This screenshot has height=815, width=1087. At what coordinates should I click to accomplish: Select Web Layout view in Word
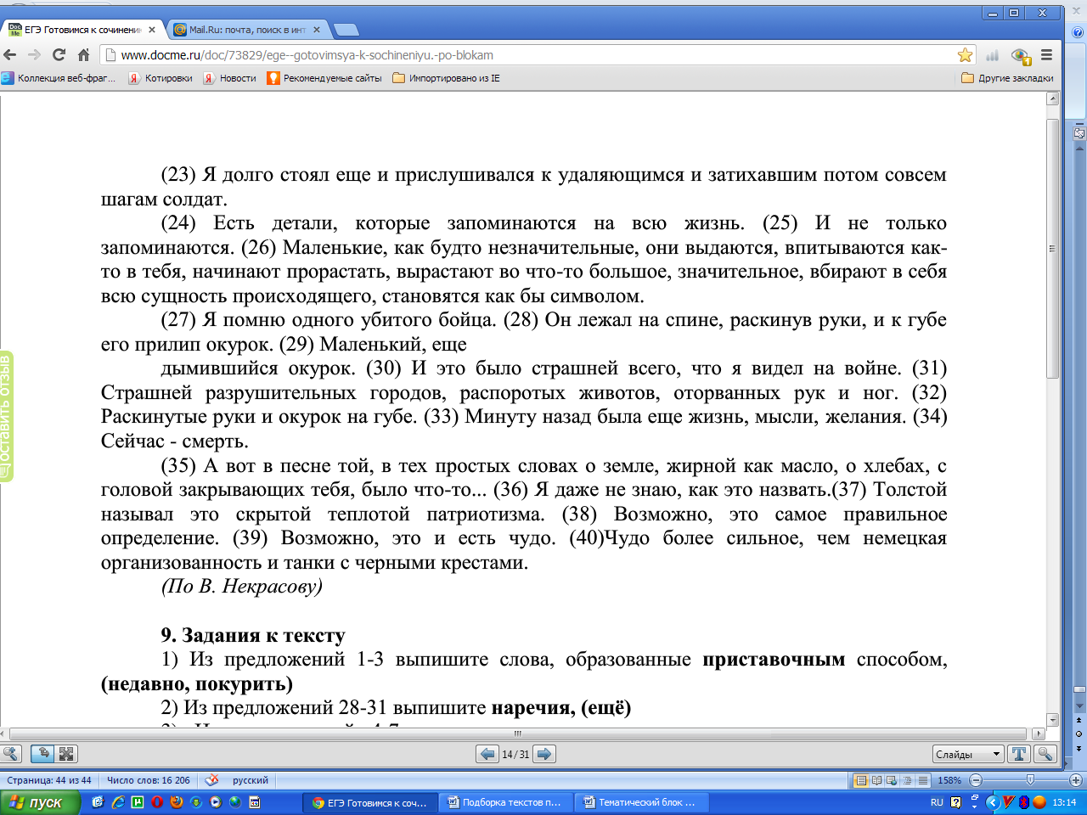point(892,780)
